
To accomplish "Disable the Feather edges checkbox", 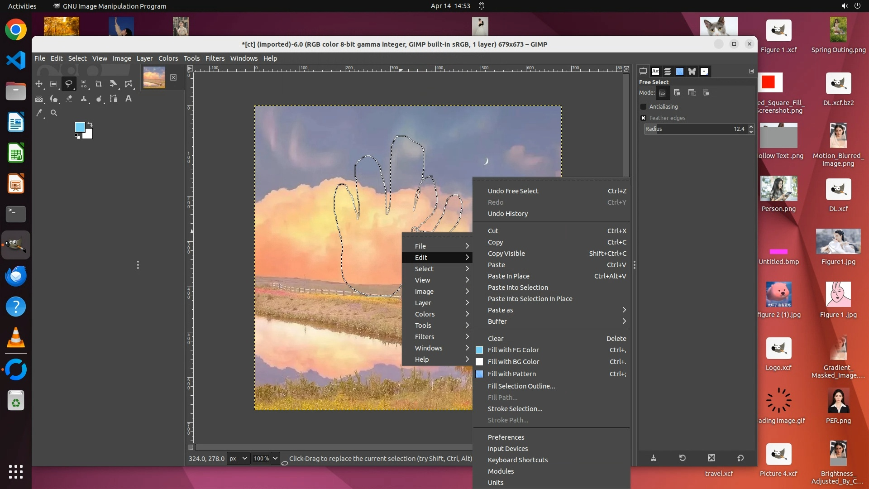I will click(x=643, y=118).
